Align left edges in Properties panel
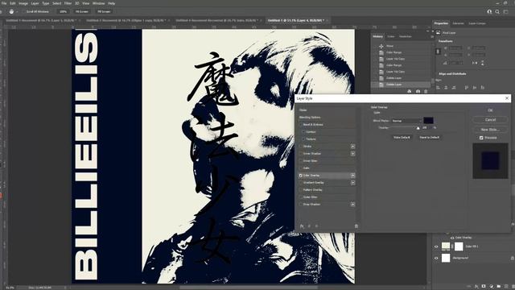Screen dimensions: 515x290 pyautogui.click(x=438, y=88)
